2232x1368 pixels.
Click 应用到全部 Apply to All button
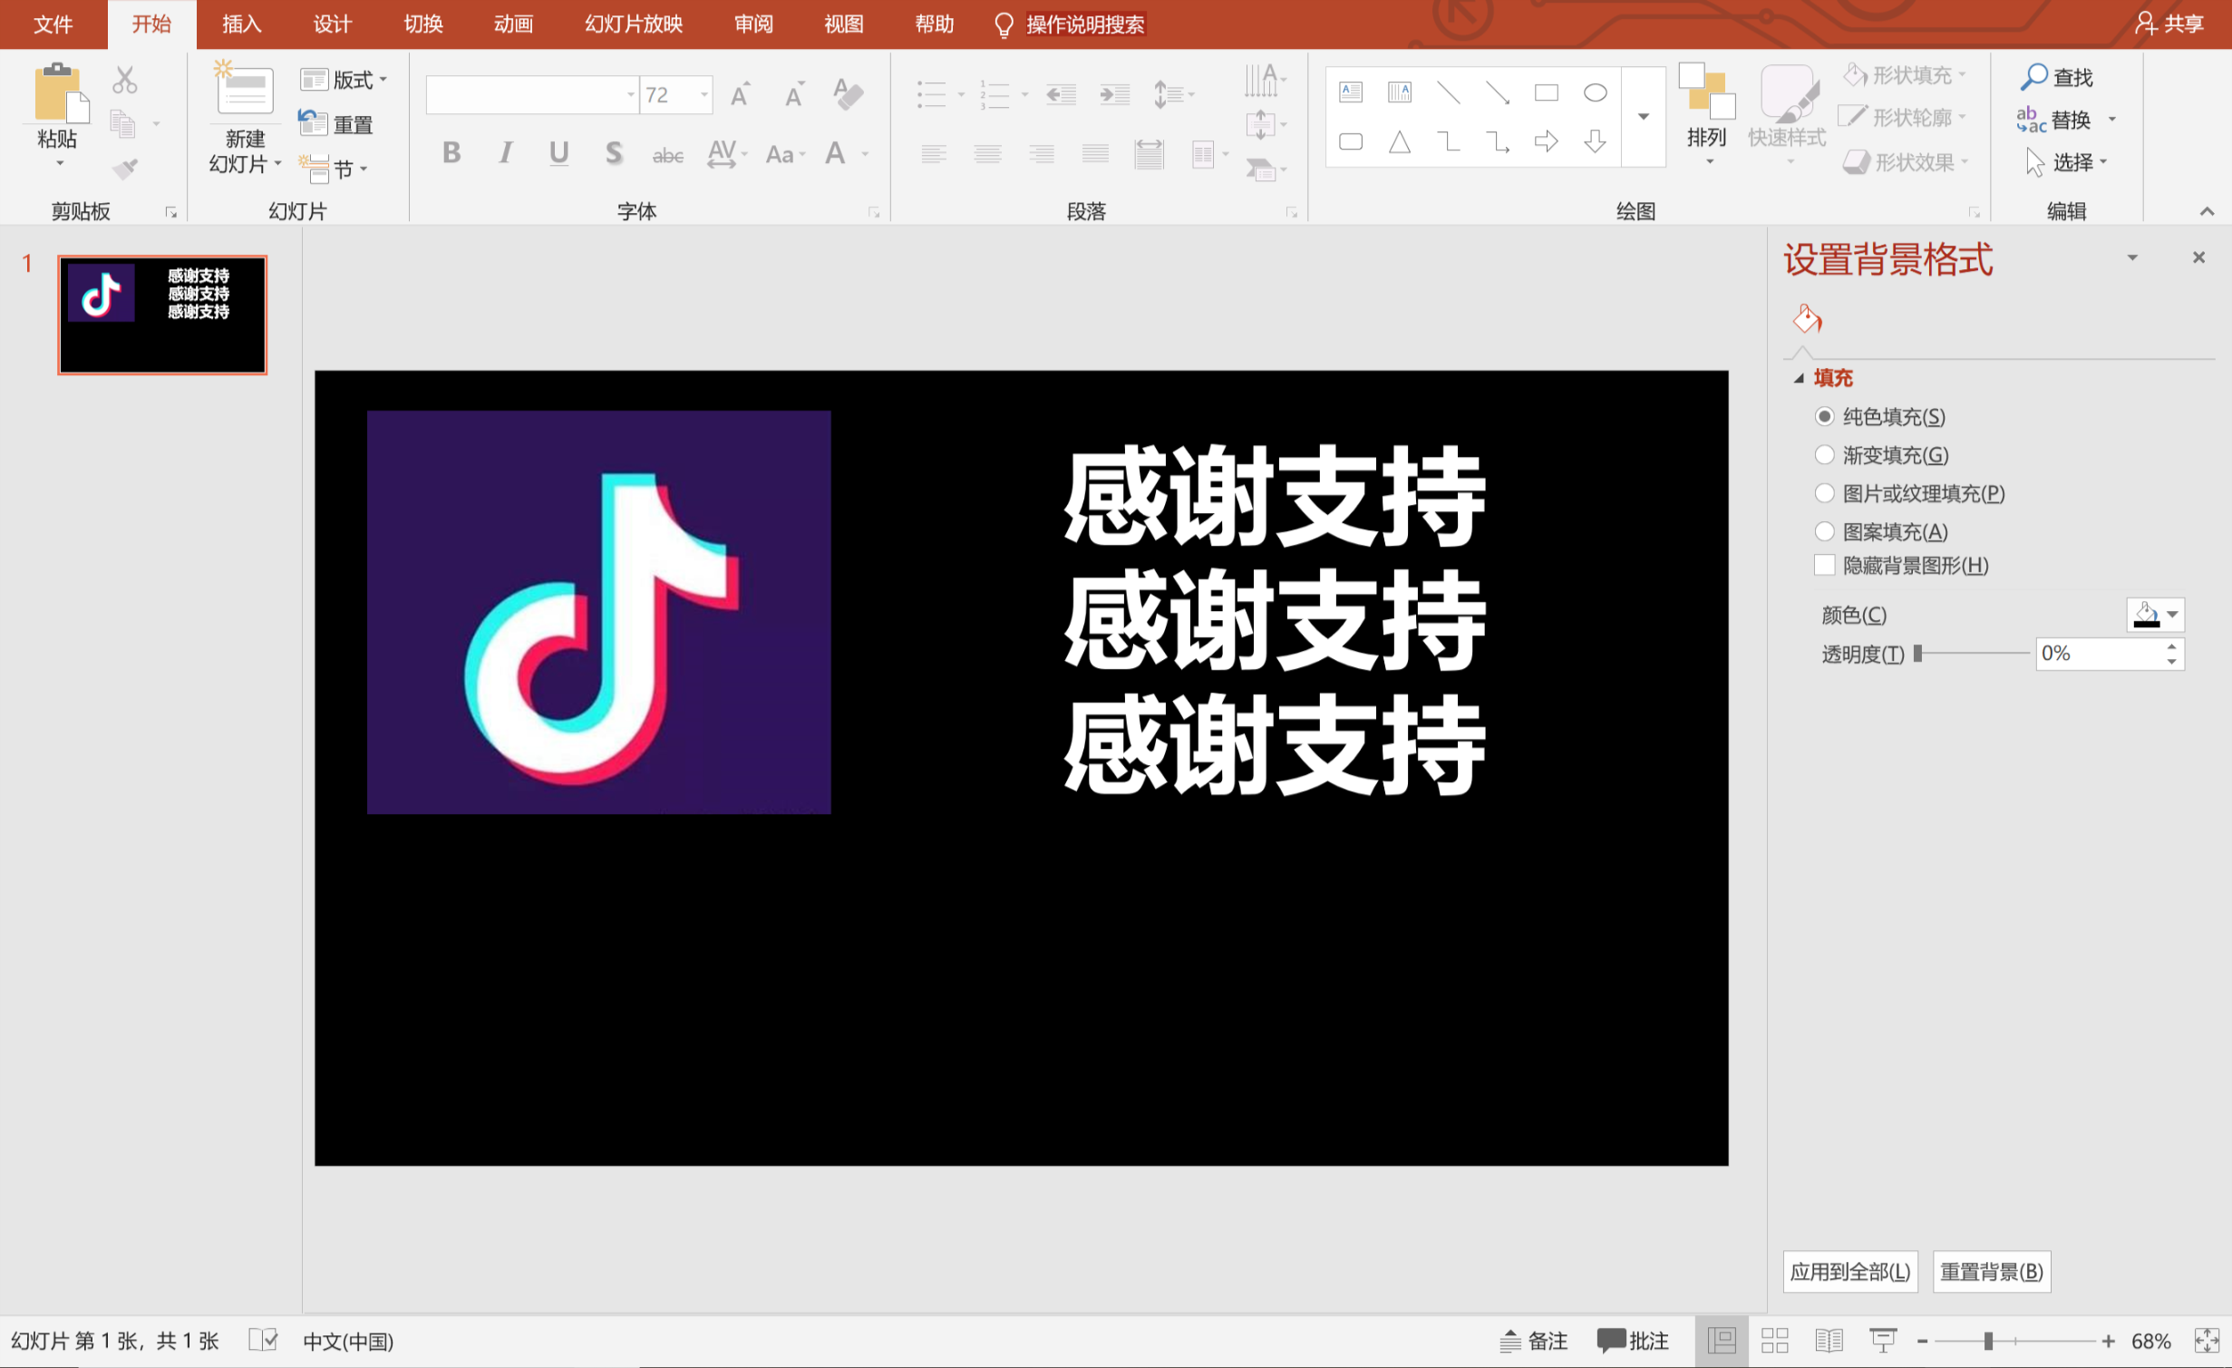click(1849, 1271)
